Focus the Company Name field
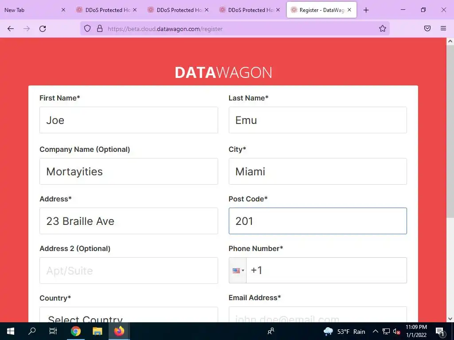454x340 pixels. click(129, 171)
